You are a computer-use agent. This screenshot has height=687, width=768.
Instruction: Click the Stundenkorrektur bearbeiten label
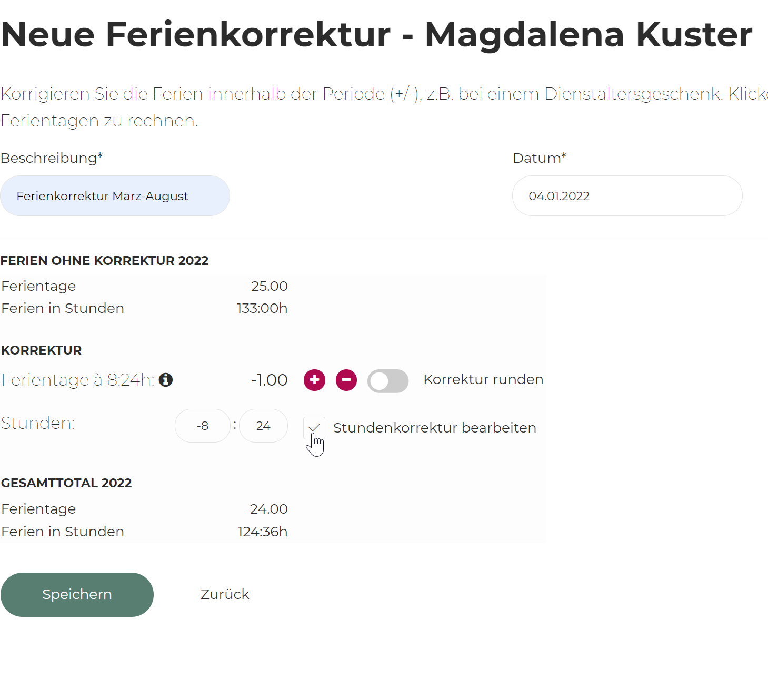coord(434,428)
